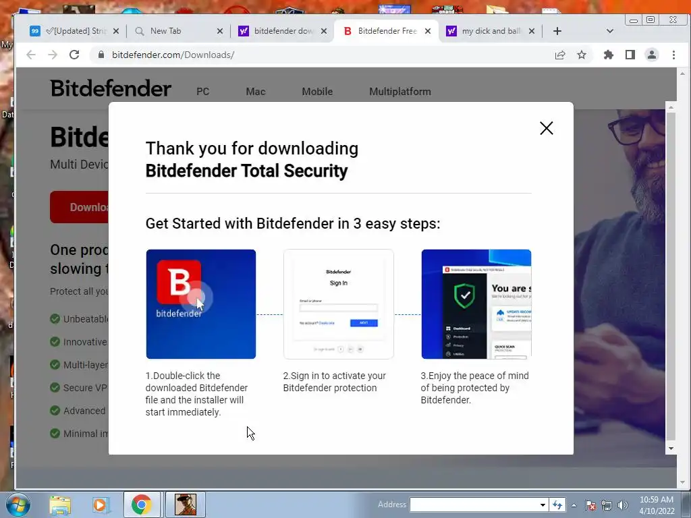Close the Thank you for downloading popup
Image resolution: width=691 pixels, height=518 pixels.
[x=546, y=128]
